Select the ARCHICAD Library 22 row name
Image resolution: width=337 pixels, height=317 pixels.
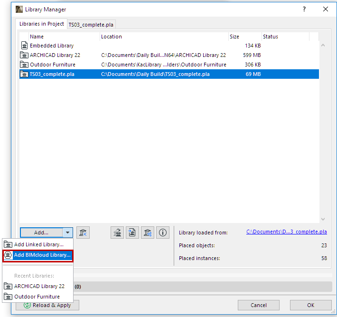55,55
